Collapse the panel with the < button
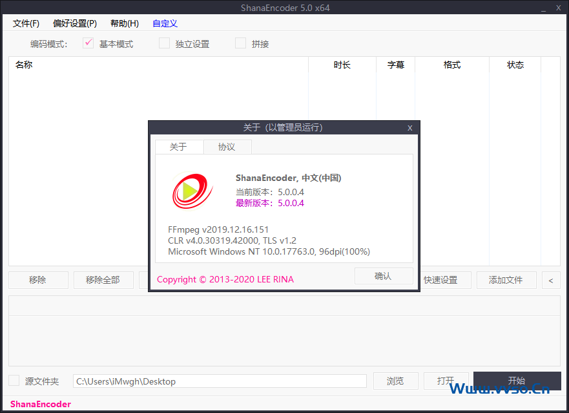Screen dimensions: 569x413 (550, 280)
